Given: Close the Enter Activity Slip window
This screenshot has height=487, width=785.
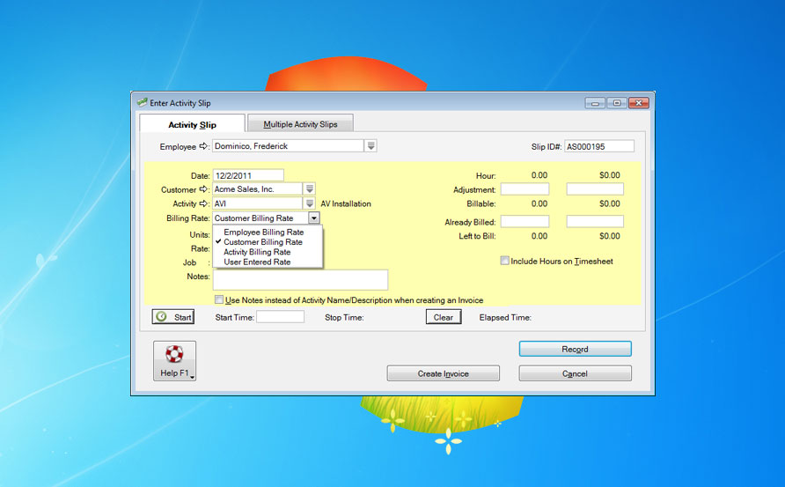Looking at the screenshot, I should coord(639,103).
